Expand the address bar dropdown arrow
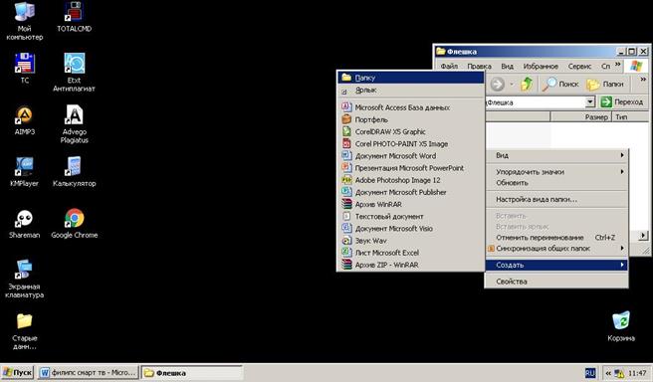The width and height of the screenshot is (653, 382). coord(589,101)
